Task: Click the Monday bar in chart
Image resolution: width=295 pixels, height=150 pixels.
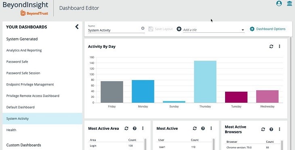Action: tap(143, 91)
